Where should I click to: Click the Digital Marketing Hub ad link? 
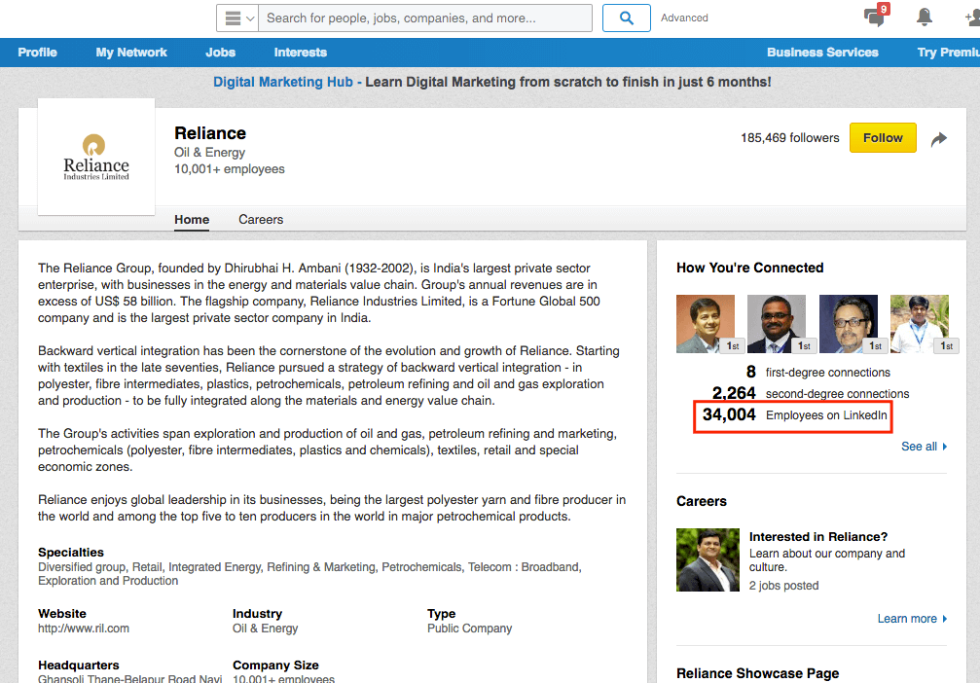(283, 82)
